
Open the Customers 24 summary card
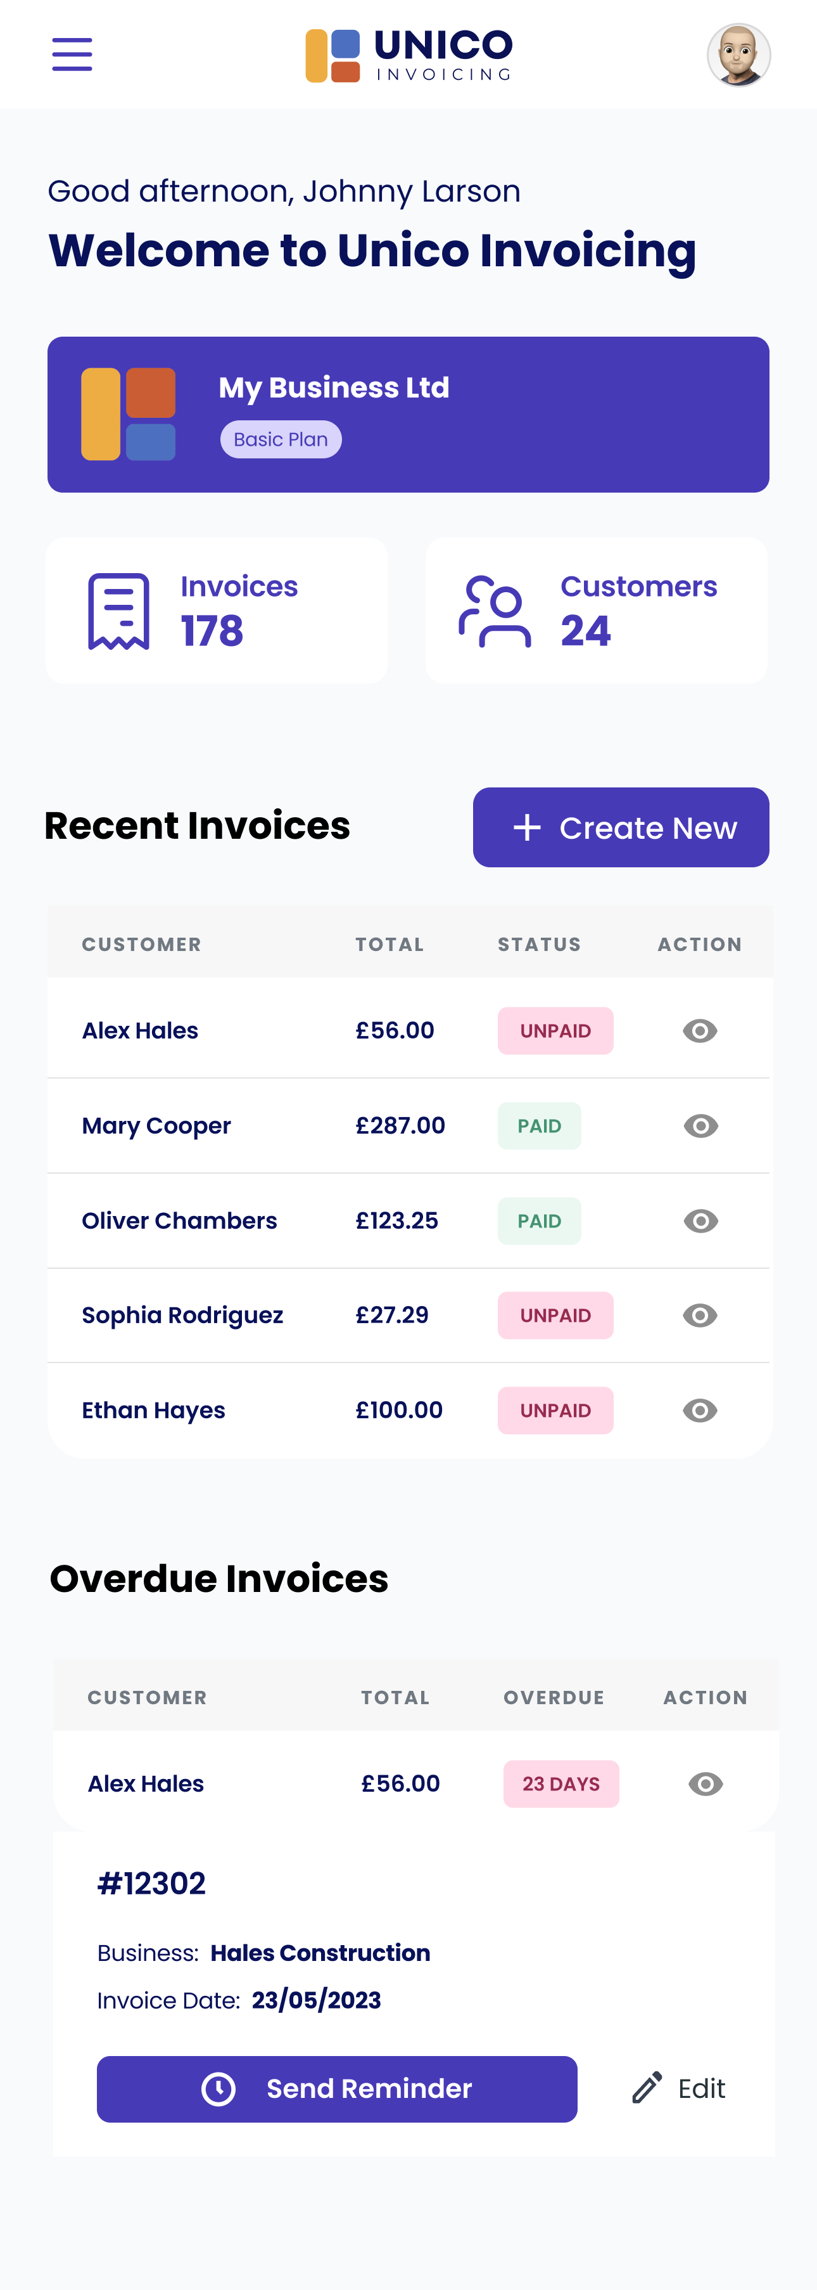(596, 611)
